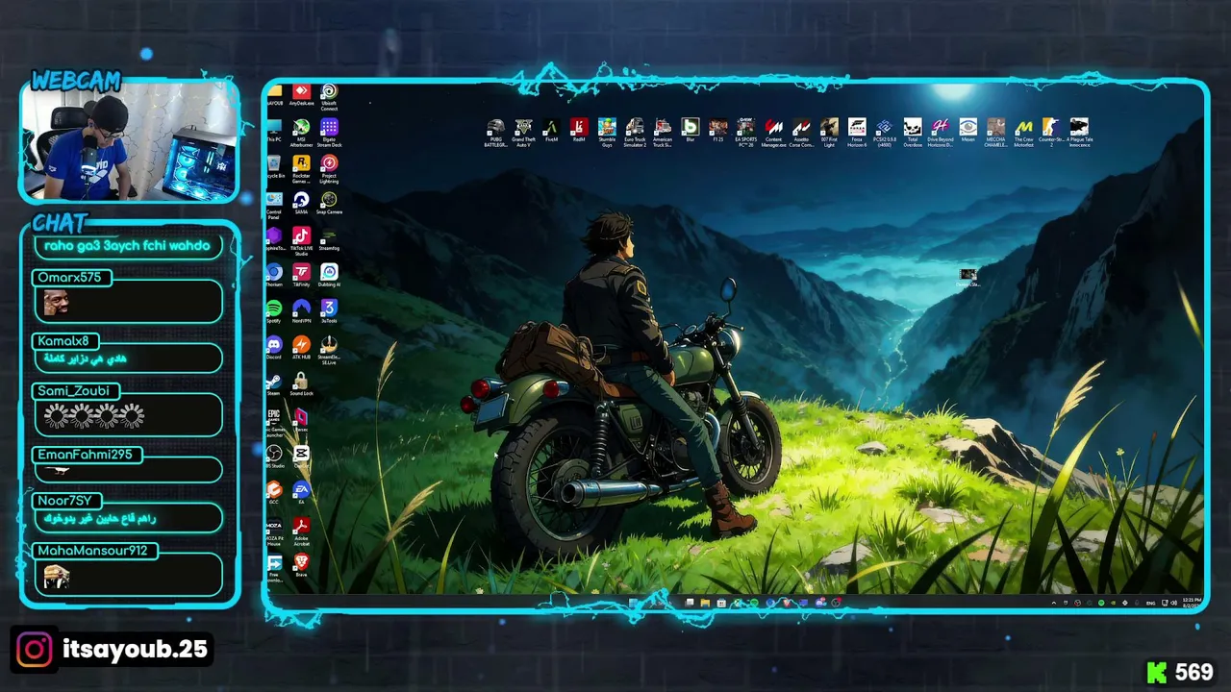Select the PCSX2 emulator icon

click(x=885, y=134)
